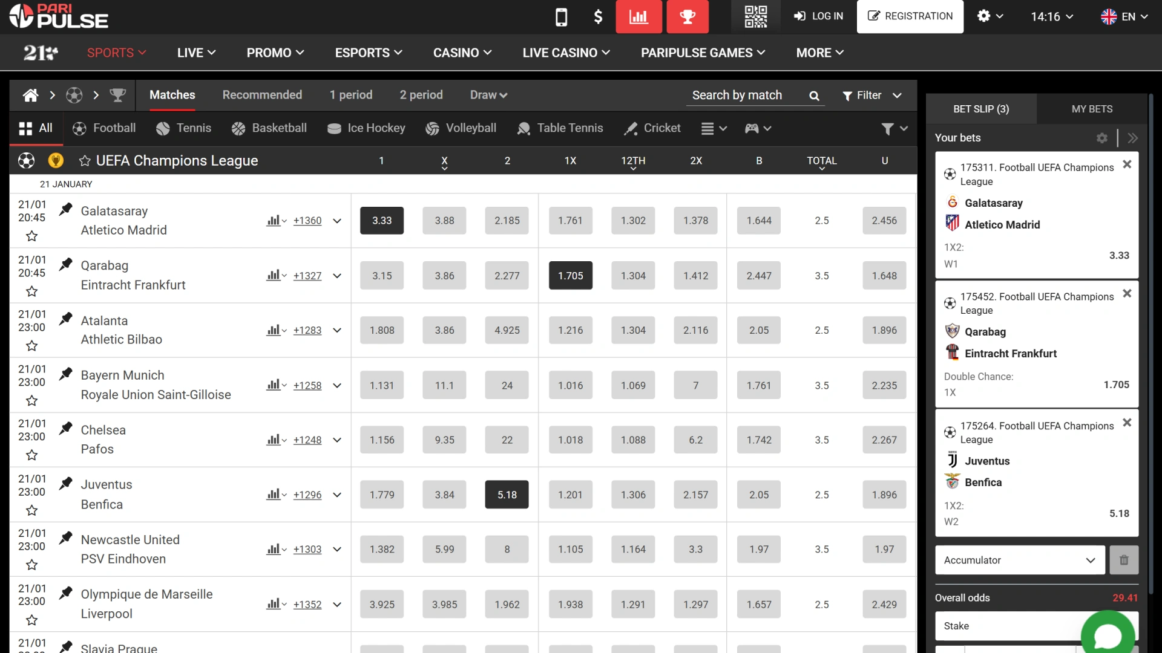Open the mobile app icon in top bar

point(562,16)
